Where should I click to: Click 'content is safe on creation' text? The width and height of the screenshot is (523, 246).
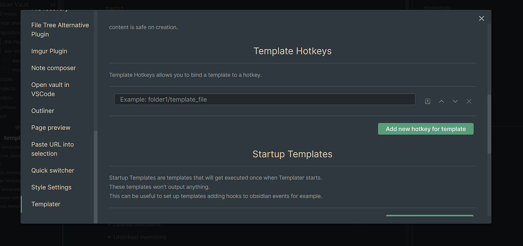[x=144, y=27]
